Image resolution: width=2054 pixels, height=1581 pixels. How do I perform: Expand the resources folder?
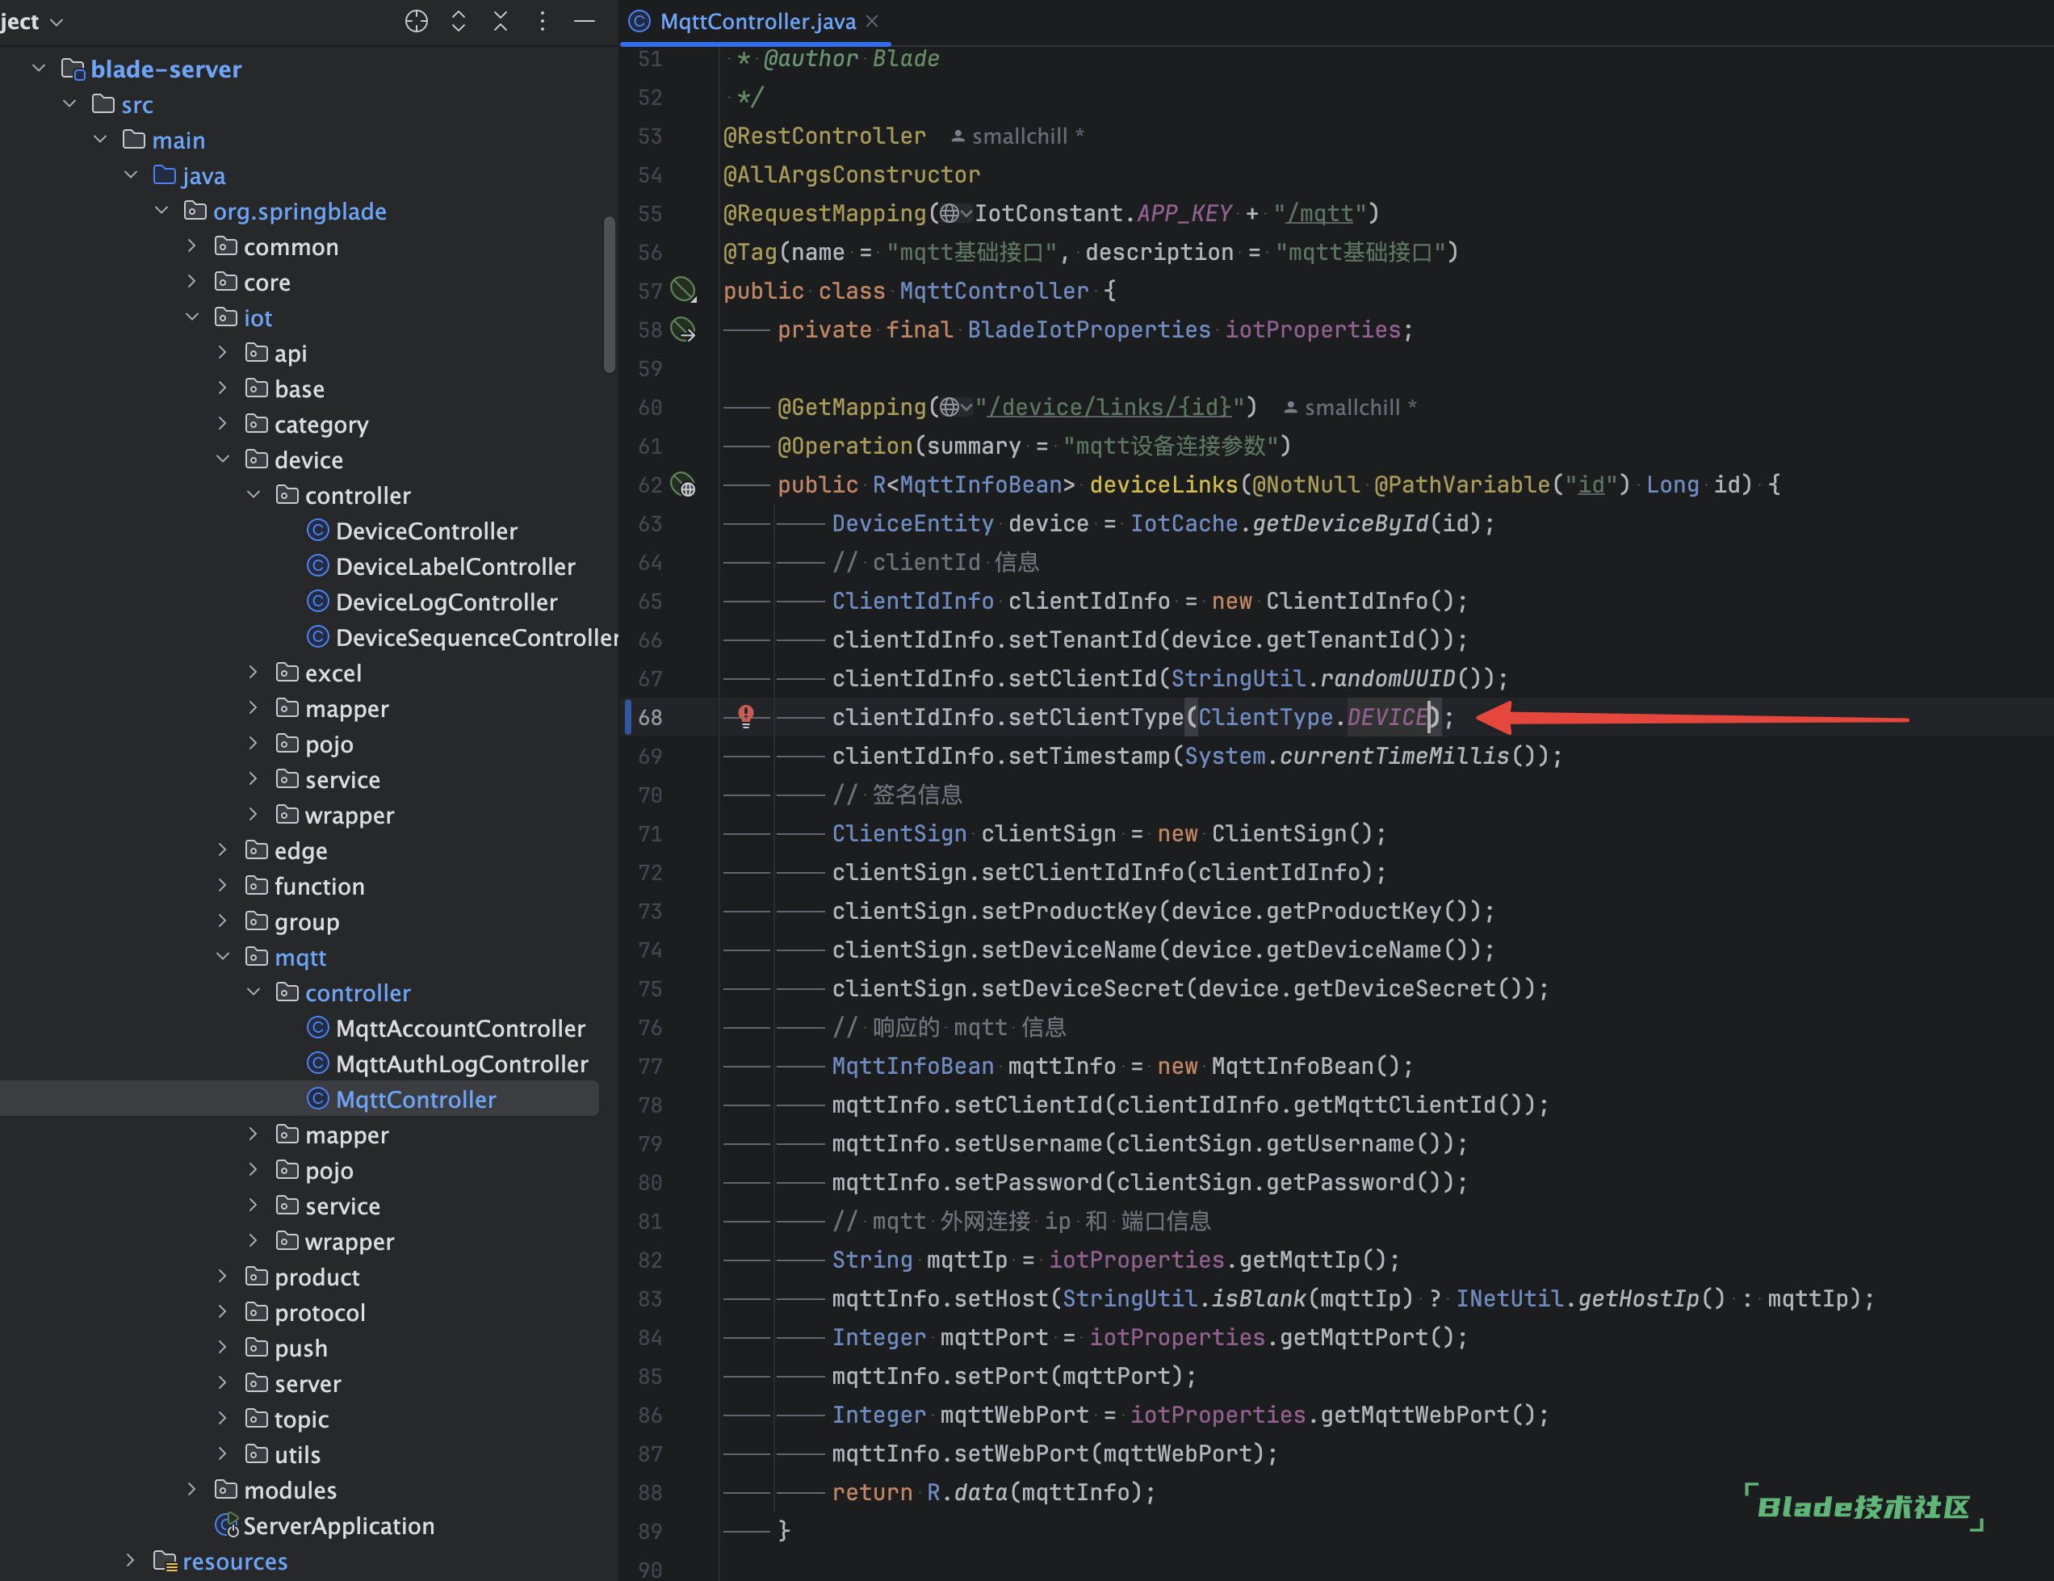click(131, 1562)
